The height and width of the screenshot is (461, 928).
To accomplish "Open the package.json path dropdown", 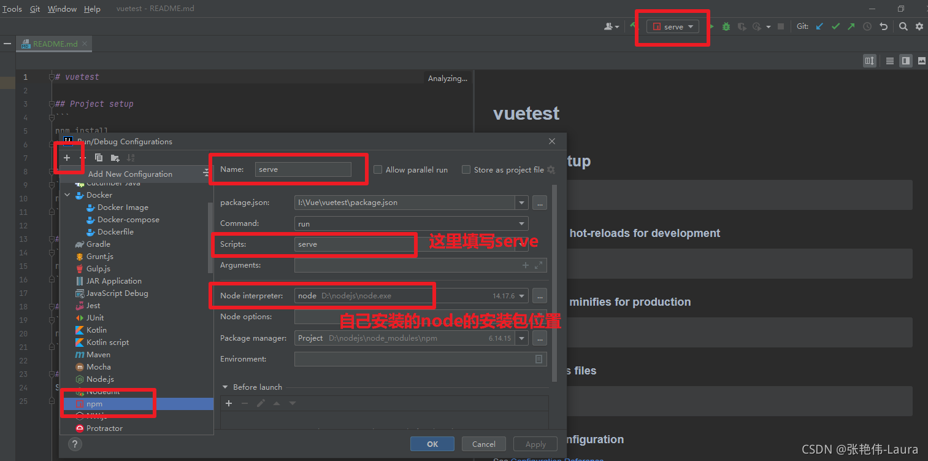I will click(x=522, y=202).
